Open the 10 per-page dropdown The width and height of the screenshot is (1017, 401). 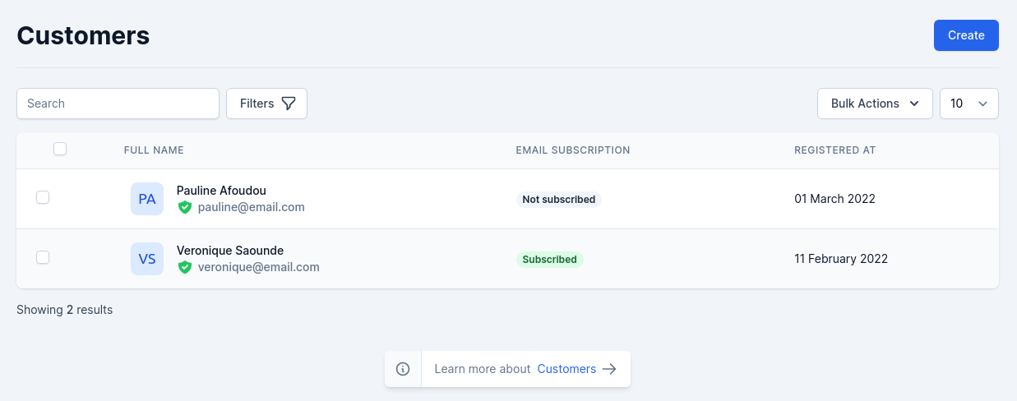pyautogui.click(x=969, y=104)
